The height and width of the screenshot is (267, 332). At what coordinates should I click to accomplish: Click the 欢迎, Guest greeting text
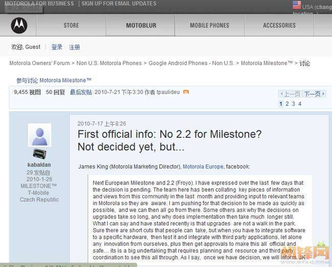point(26,47)
